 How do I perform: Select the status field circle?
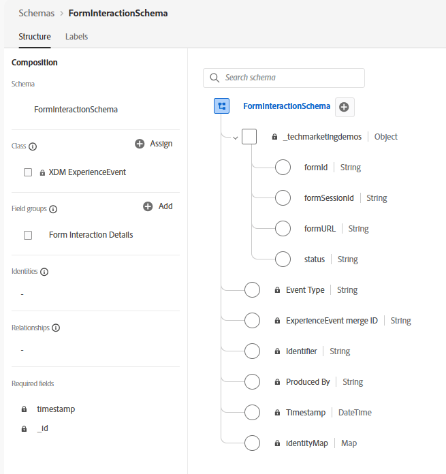[x=283, y=259]
